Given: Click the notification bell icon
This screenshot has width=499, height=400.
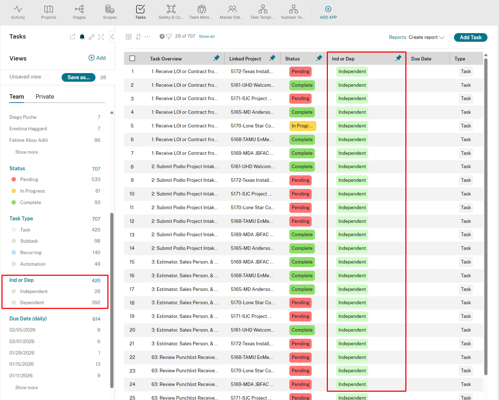Looking at the screenshot, I should pos(82,37).
